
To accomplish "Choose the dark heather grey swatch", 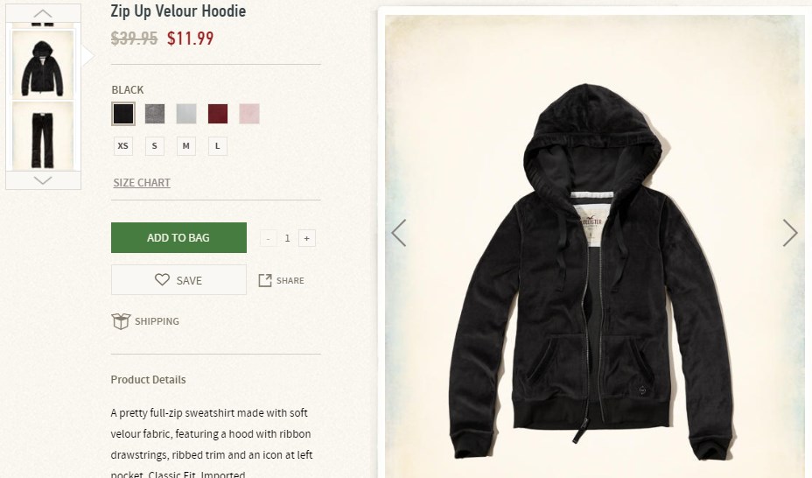I will point(155,114).
